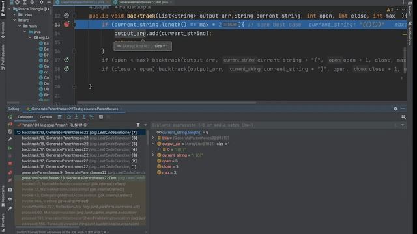This screenshot has height=234, width=417.
Task: Hide the Debug tool window
Action: pyautogui.click(x=403, y=109)
